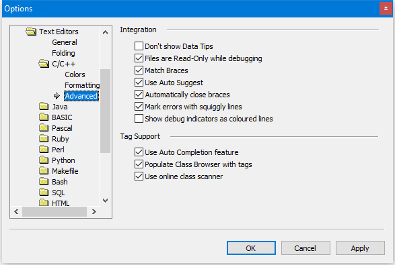Click the BASIC folder icon

(x=44, y=117)
